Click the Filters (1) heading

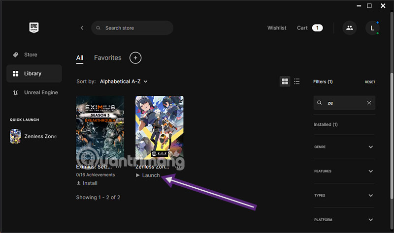[323, 82]
